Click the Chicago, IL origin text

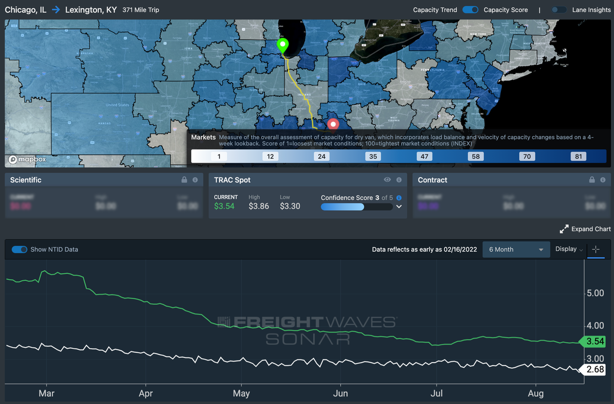[26, 10]
